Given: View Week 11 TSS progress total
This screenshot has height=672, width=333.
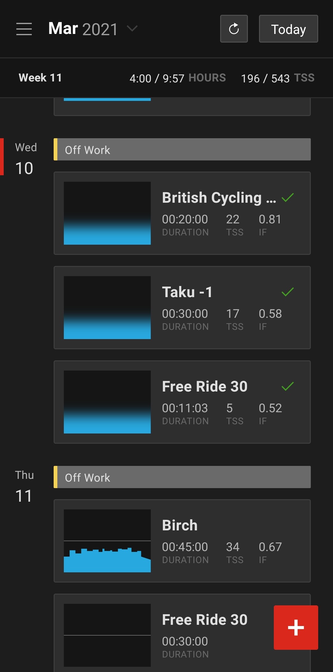Looking at the screenshot, I should pos(277,78).
